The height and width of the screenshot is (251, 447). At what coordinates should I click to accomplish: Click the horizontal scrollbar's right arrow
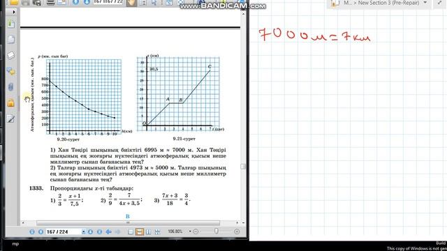pos(237,223)
